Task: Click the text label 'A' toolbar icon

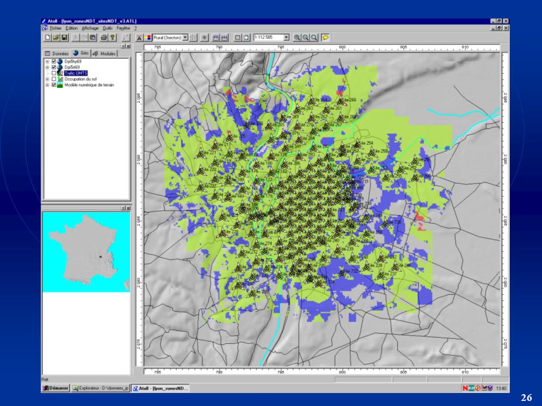Action: (139, 37)
